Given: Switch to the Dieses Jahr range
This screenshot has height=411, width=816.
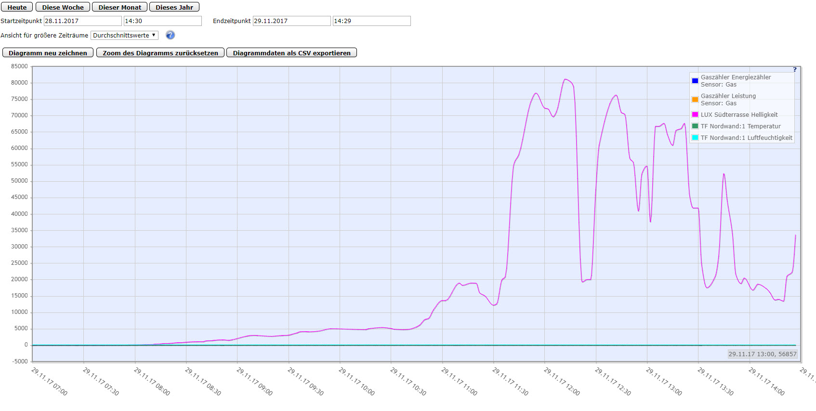Looking at the screenshot, I should click(x=174, y=7).
